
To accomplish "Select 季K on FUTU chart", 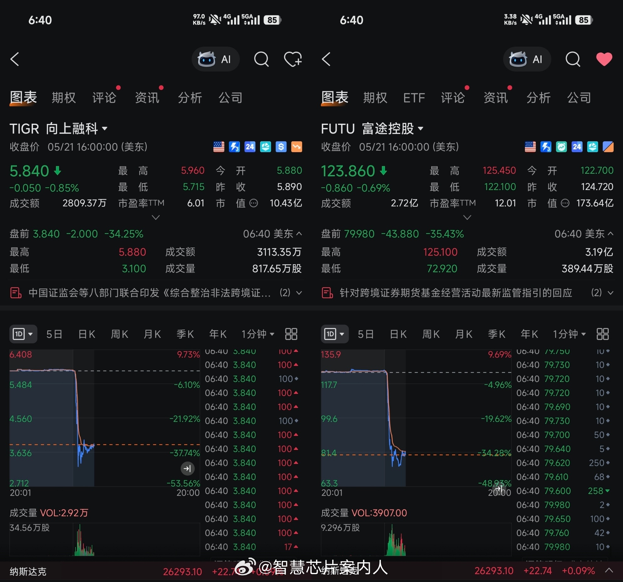I will coord(497,334).
